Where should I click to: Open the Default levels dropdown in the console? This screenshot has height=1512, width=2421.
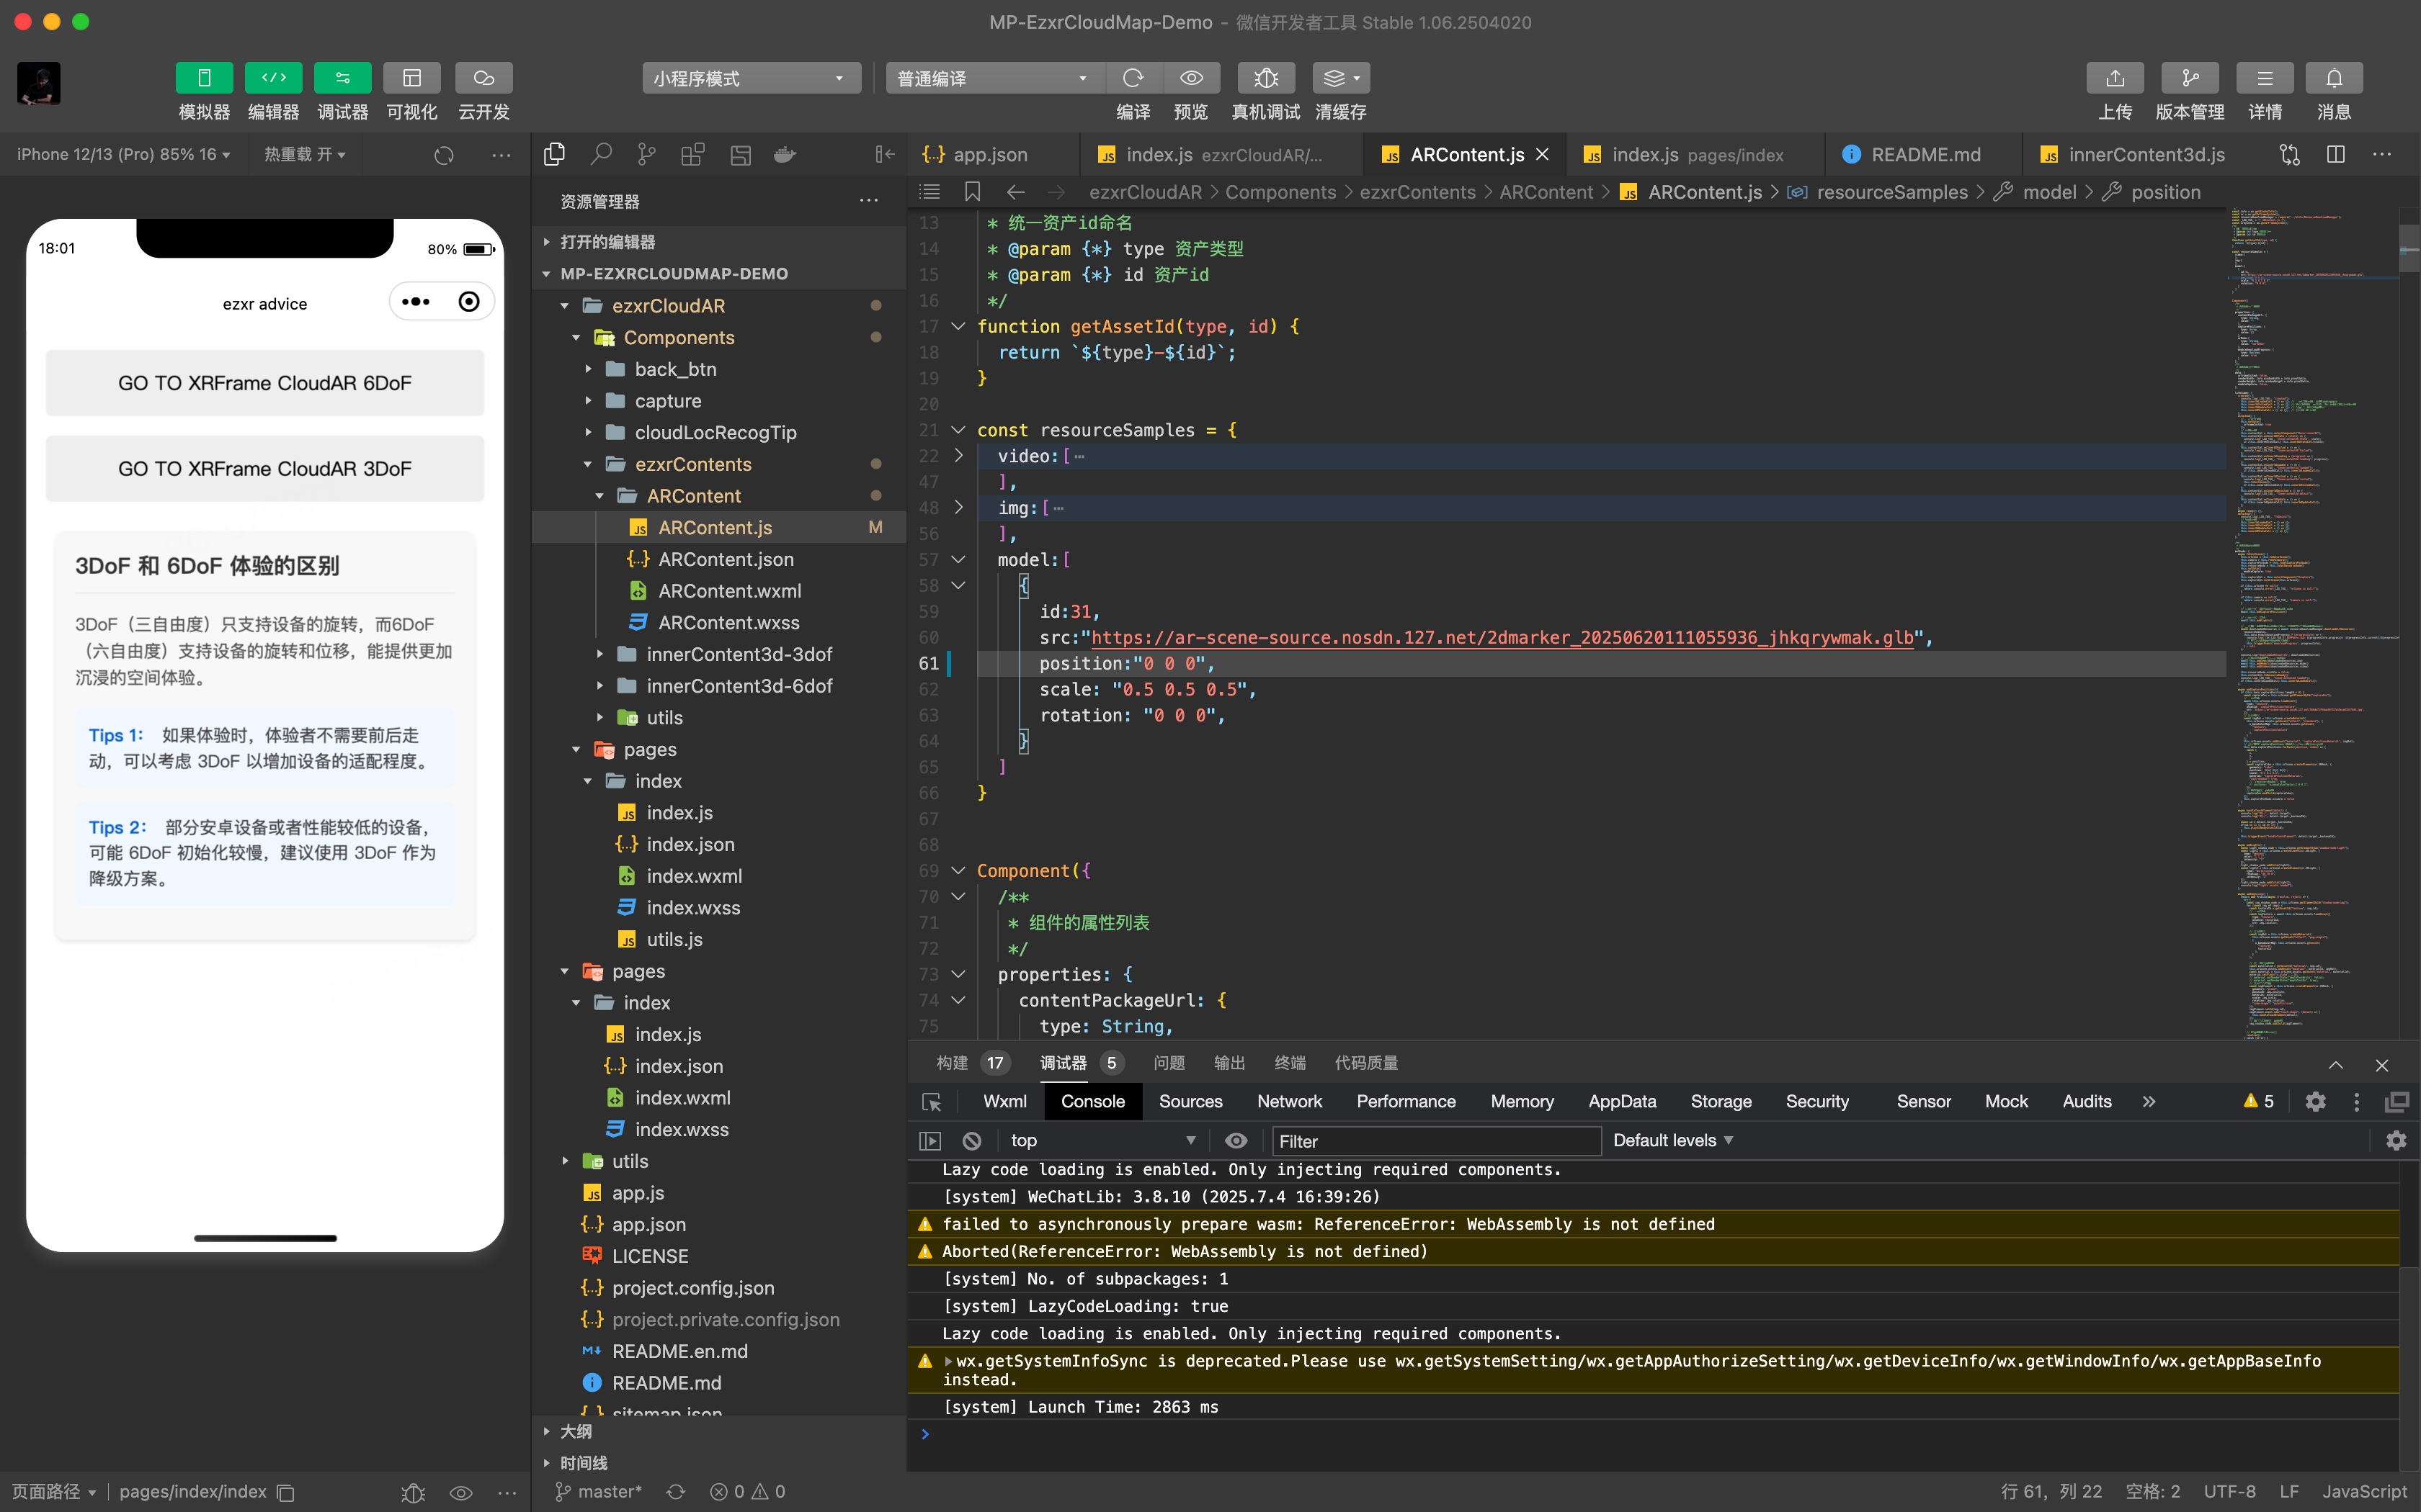coord(1672,1140)
